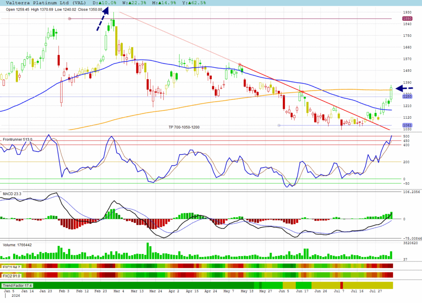Grab the handle on the 1061 support line
Image resolution: width=422 pixels, height=303 pixels.
point(279,125)
